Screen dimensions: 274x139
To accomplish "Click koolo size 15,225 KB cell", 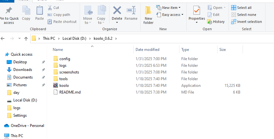I will [232, 86].
